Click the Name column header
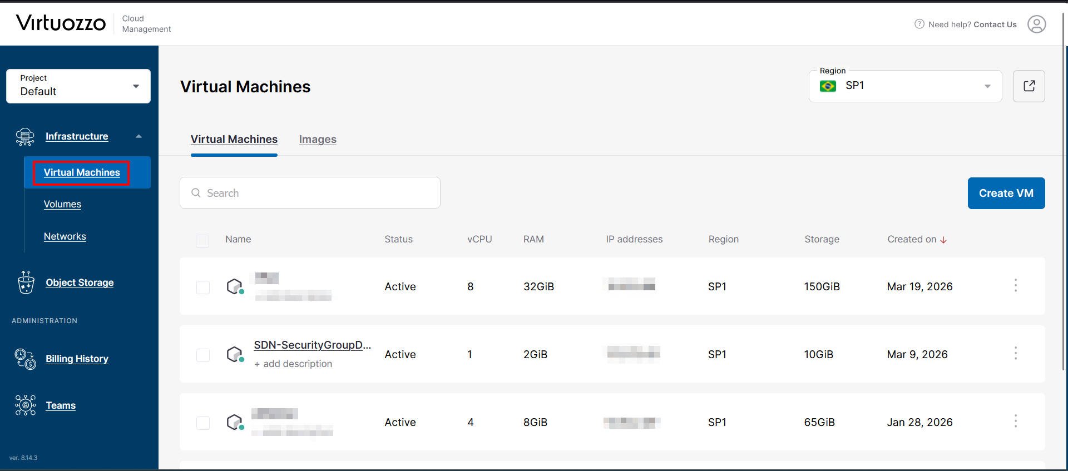 click(238, 239)
